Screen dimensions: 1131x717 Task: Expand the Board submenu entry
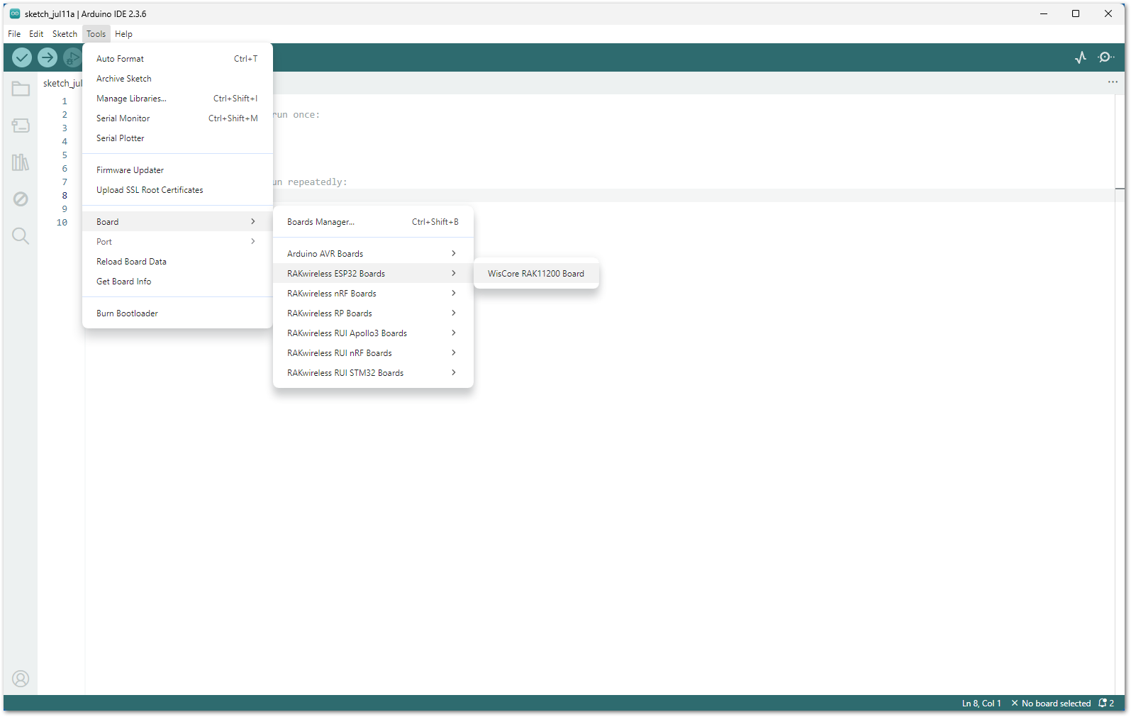click(x=177, y=222)
